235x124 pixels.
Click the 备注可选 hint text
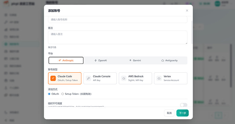[52, 47]
